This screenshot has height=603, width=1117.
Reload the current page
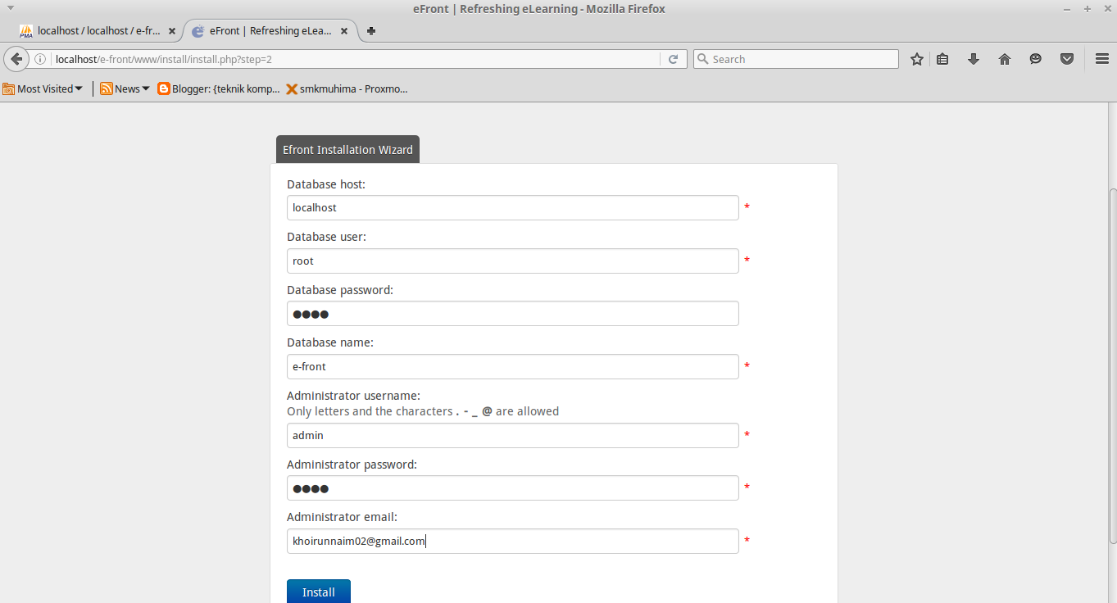[x=673, y=59]
